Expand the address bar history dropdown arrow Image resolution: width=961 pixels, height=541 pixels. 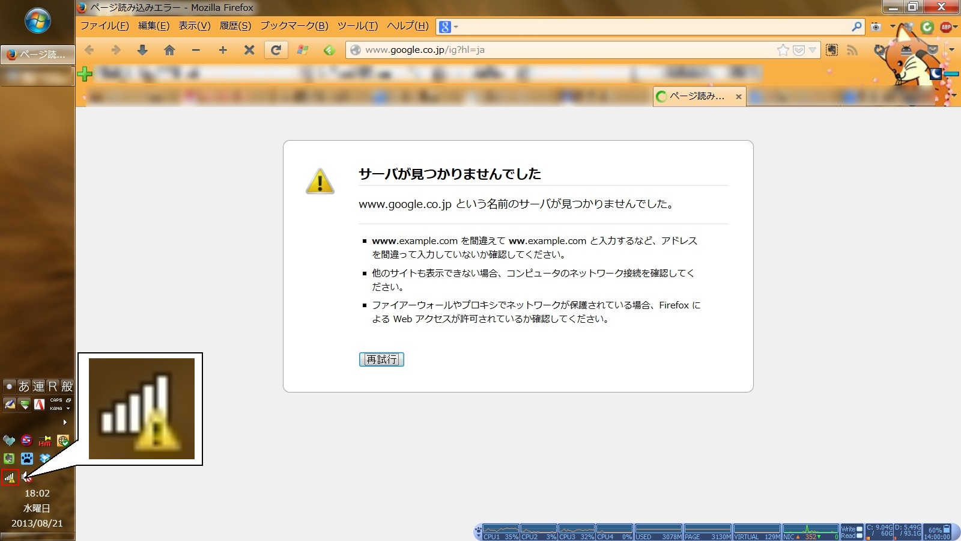[813, 50]
